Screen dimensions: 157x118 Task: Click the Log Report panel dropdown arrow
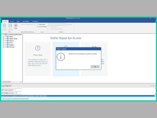[151, 85]
